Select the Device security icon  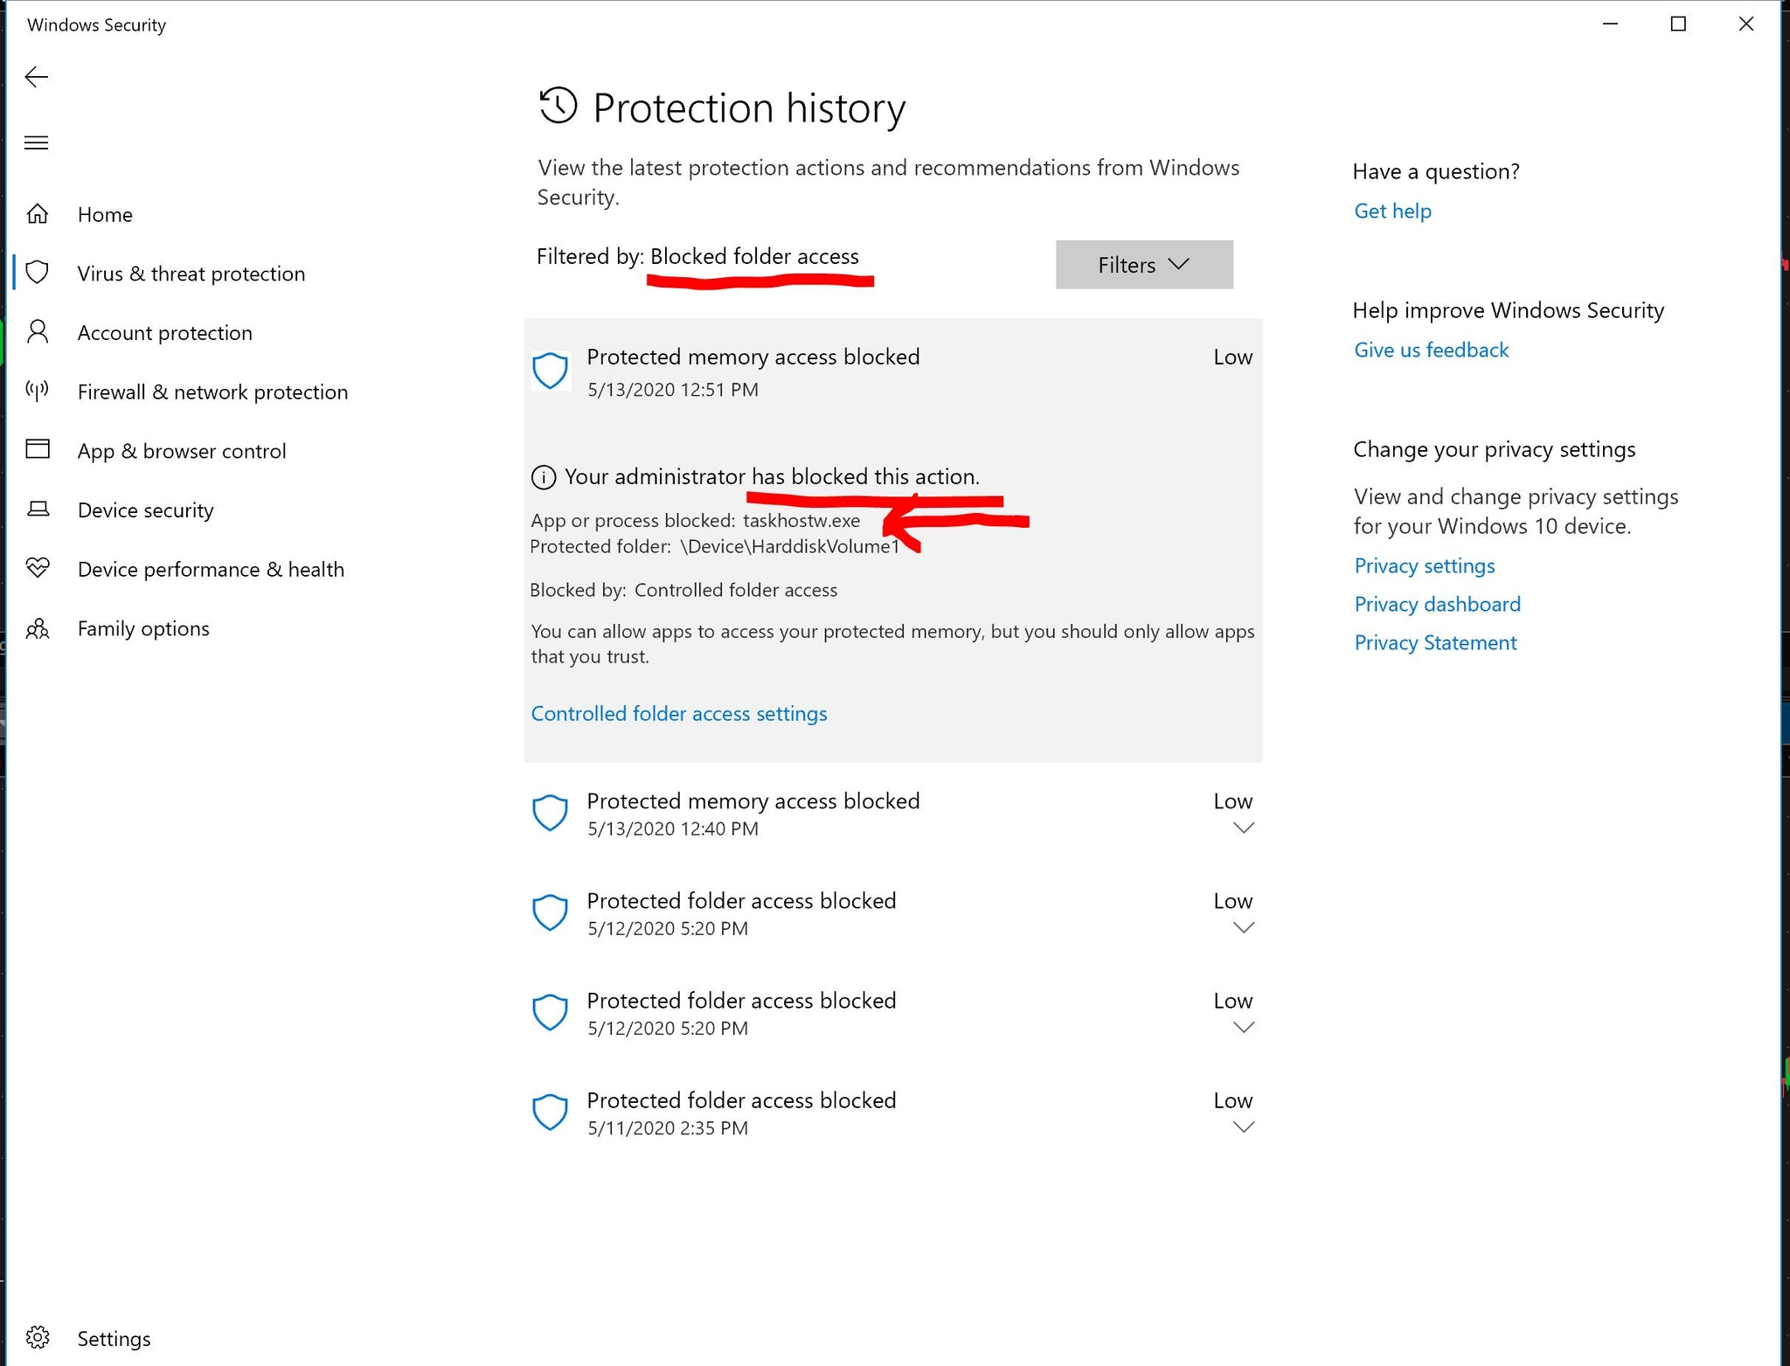pyautogui.click(x=38, y=508)
